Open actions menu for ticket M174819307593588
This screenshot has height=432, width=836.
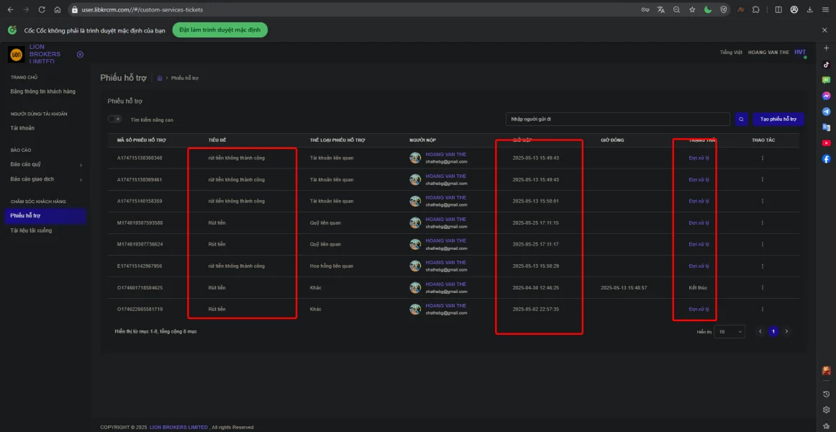(x=763, y=222)
